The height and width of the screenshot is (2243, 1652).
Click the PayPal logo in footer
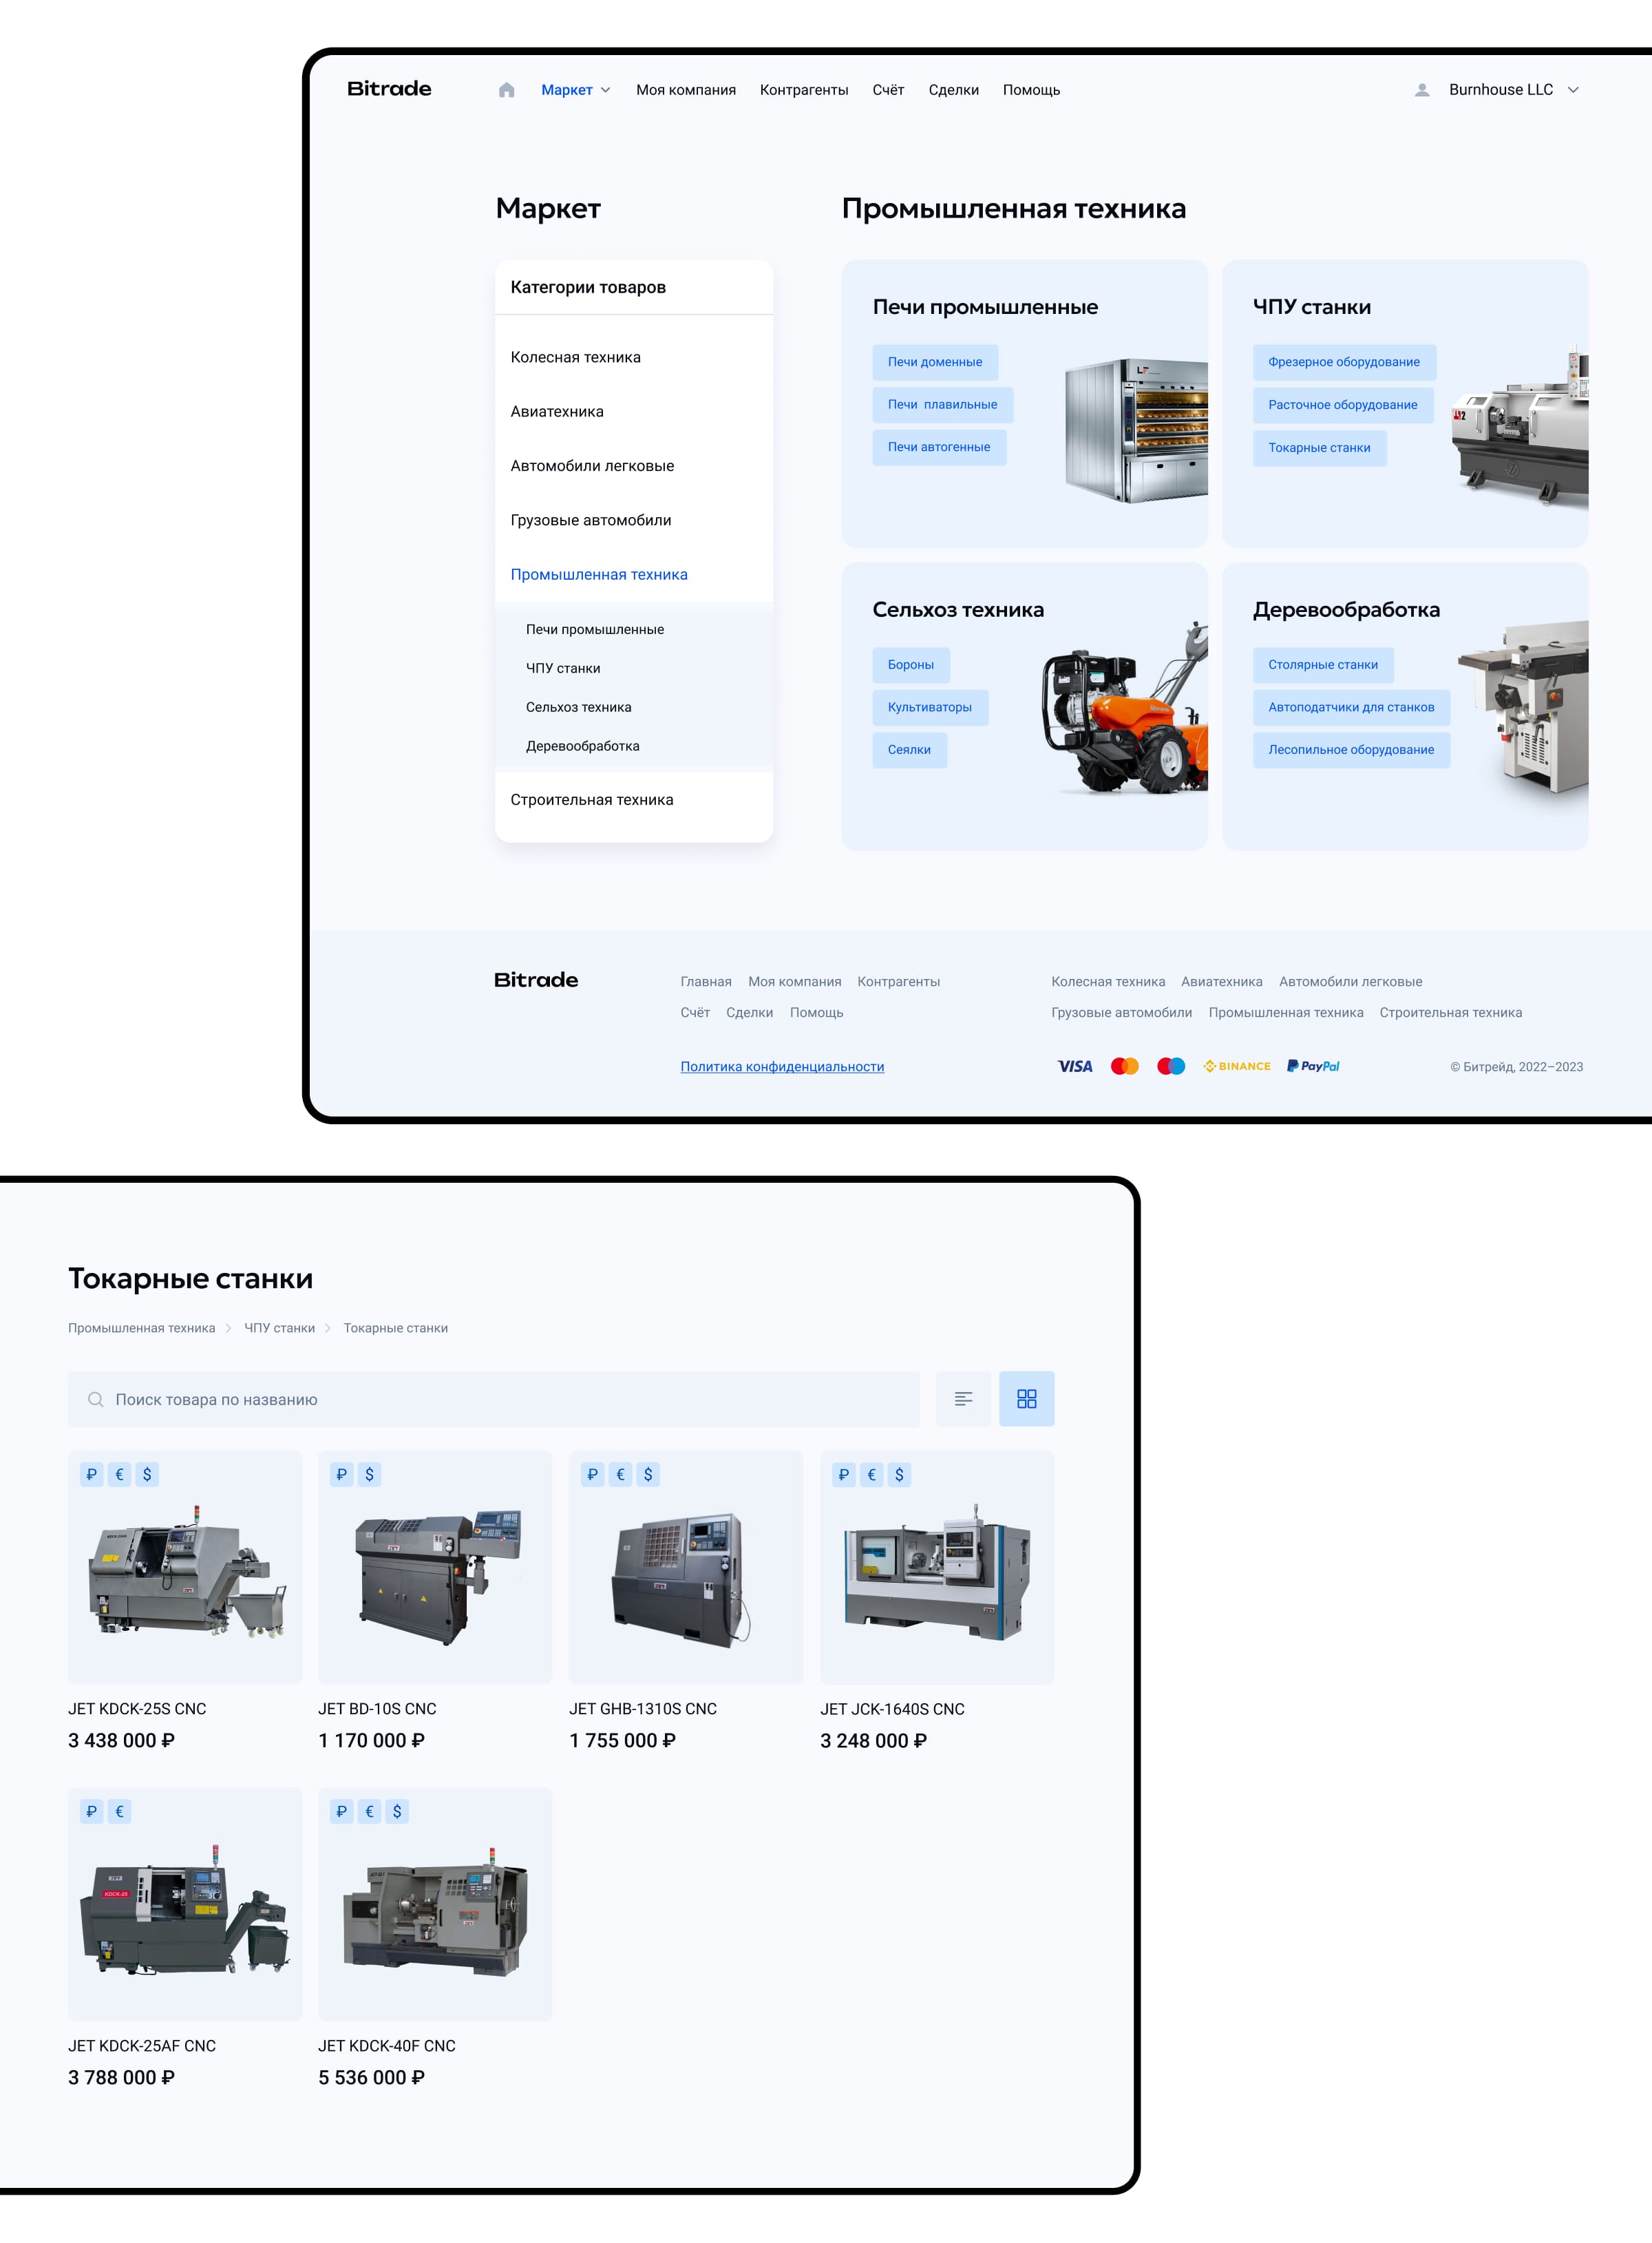(1313, 1066)
